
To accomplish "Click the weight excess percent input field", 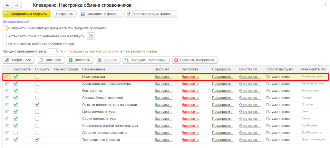I will (x=53, y=51).
